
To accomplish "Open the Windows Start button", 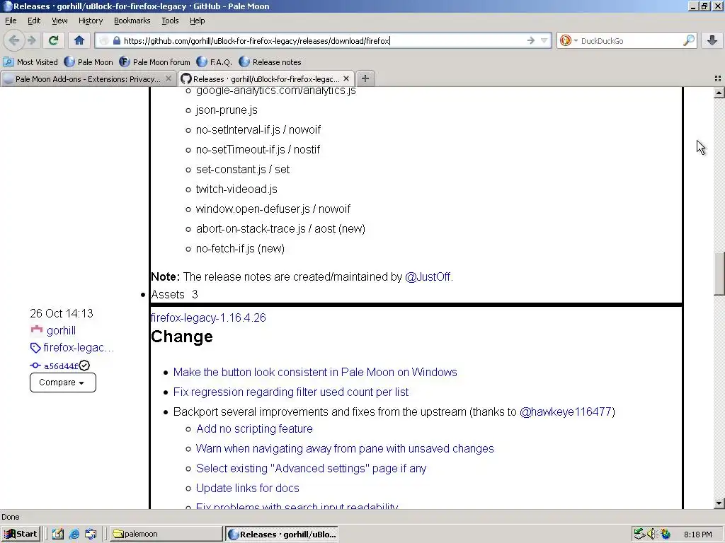I will (x=21, y=534).
